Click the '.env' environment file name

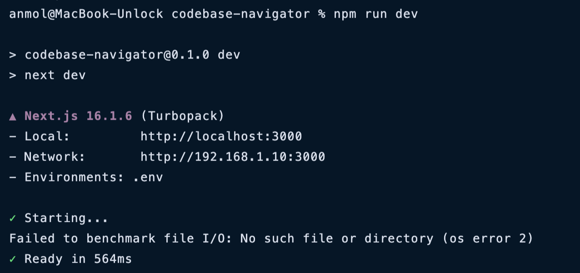(x=148, y=177)
